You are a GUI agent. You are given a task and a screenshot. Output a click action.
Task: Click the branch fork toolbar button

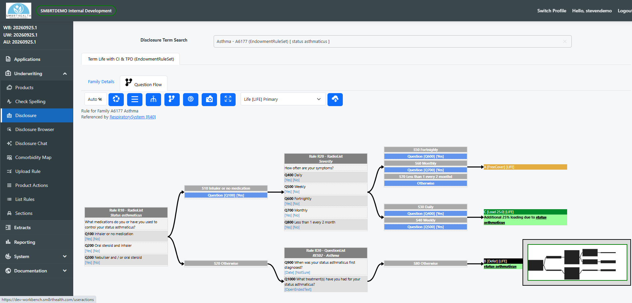click(172, 99)
